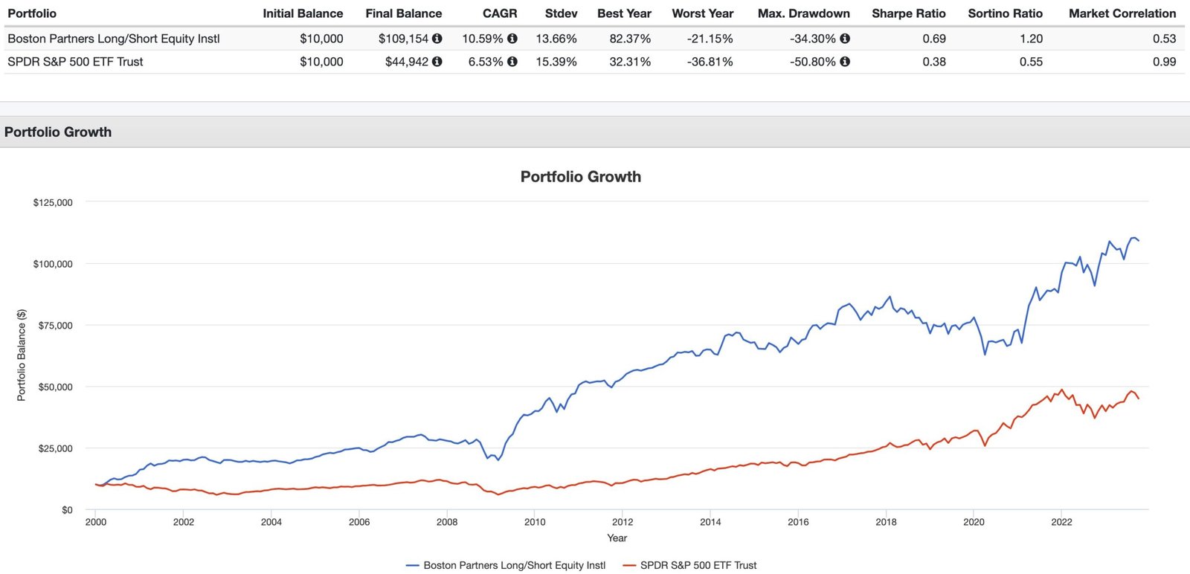The image size is (1190, 574).
Task: Click the Market Correlation column header
Action: [1122, 13]
